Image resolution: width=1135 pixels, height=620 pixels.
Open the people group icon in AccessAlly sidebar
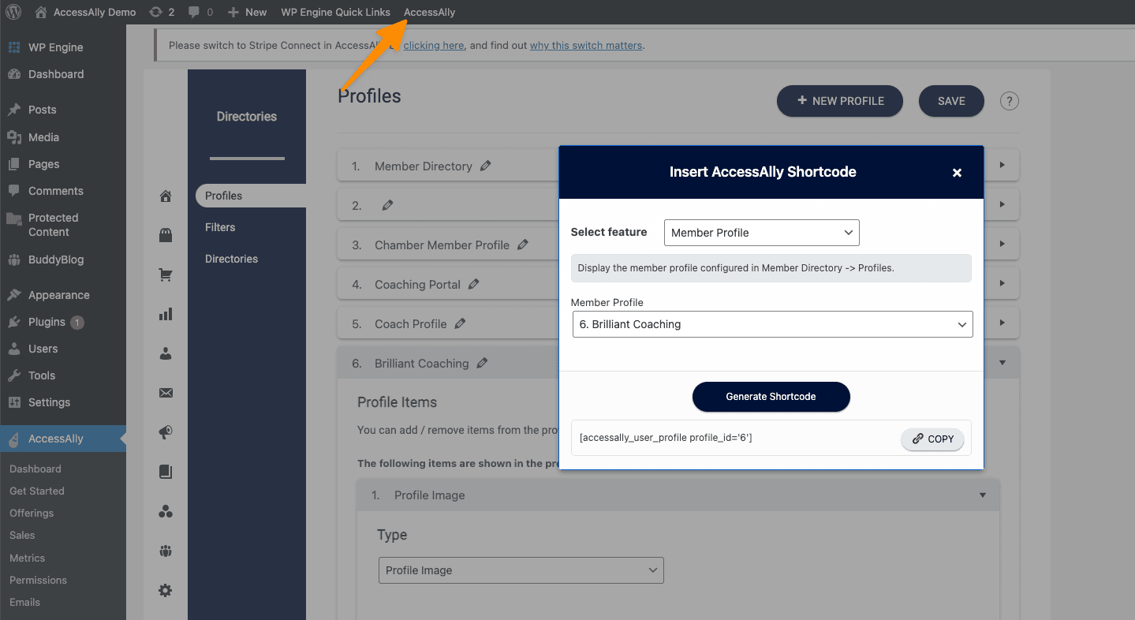[x=166, y=551]
